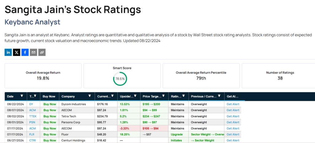315x143 pixels.
Task: Open the Price Target column filter
Action: pos(164,96)
